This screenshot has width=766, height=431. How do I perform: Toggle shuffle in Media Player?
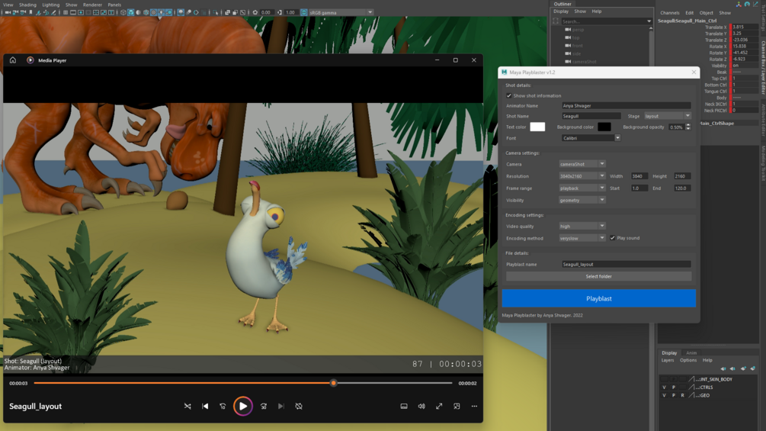[187, 406]
